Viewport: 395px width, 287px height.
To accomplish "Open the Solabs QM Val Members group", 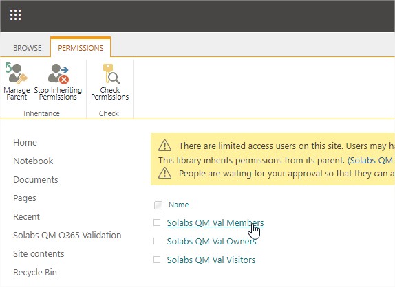I will (215, 223).
